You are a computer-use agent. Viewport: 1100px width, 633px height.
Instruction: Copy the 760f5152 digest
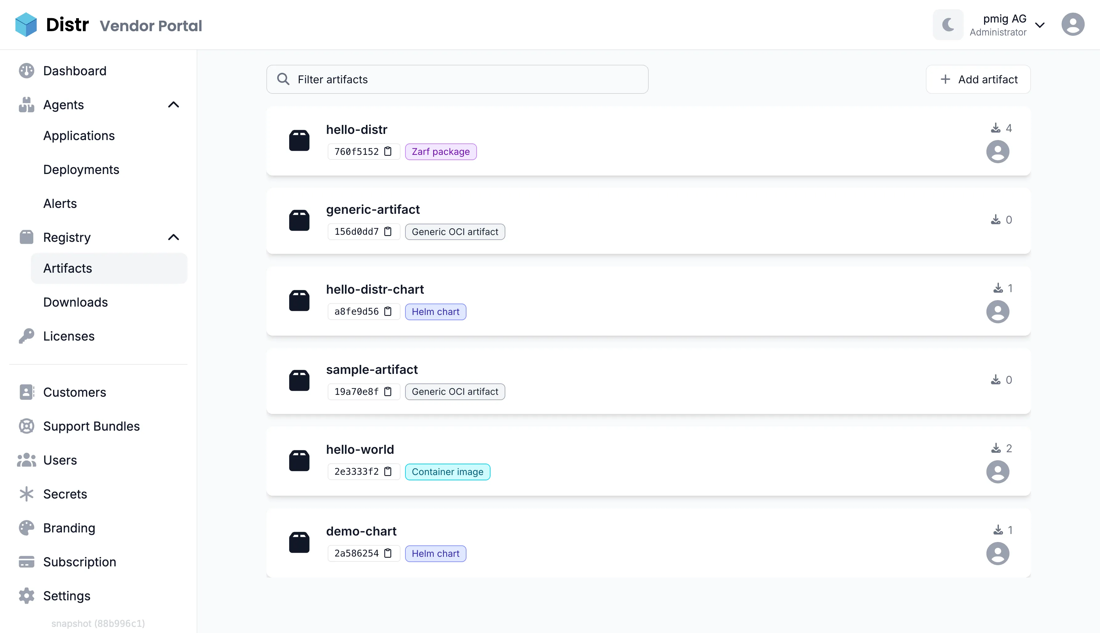coord(388,151)
